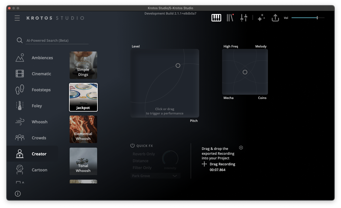Image resolution: width=341 pixels, height=208 pixels.
Task: Click the Footsteps icon
Action: 20,90
